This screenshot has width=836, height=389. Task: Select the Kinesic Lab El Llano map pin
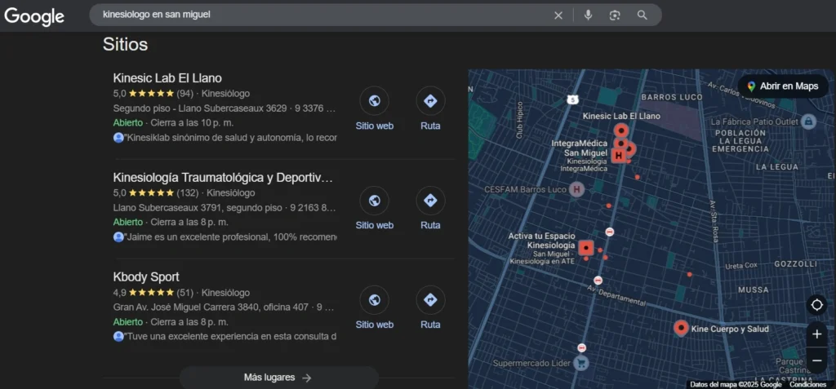point(620,130)
